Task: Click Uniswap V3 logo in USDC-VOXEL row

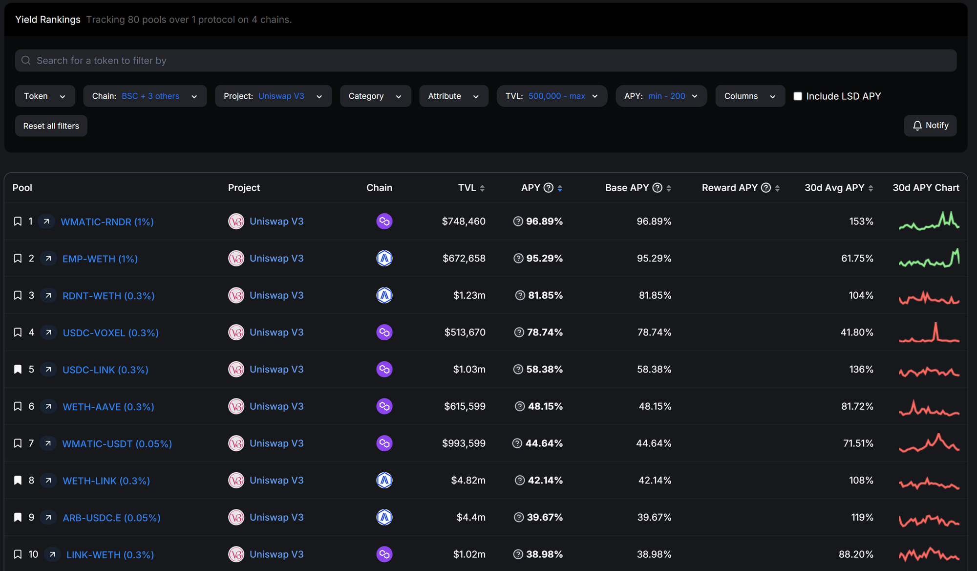Action: (x=236, y=332)
